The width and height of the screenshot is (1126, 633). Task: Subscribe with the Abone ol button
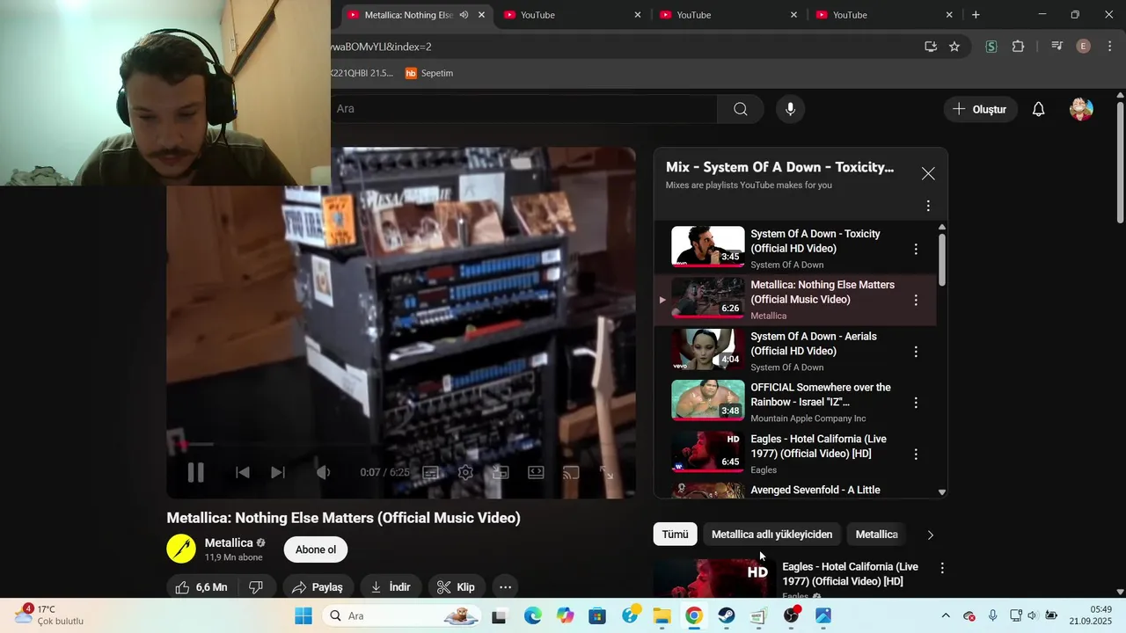(316, 549)
